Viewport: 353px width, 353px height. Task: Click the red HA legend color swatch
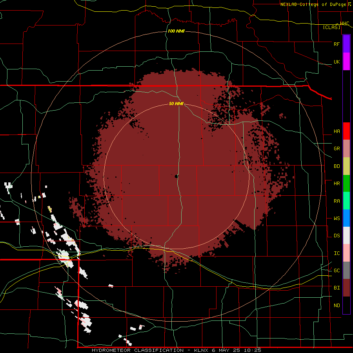[346, 131]
